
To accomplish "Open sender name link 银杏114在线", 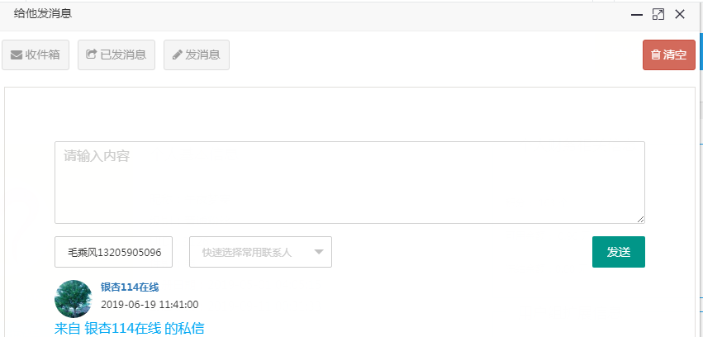I will [130, 287].
